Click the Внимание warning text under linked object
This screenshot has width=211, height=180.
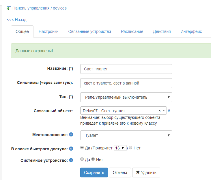click(120, 120)
